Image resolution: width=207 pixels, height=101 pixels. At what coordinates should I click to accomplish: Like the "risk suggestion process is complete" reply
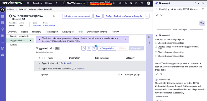157,74
